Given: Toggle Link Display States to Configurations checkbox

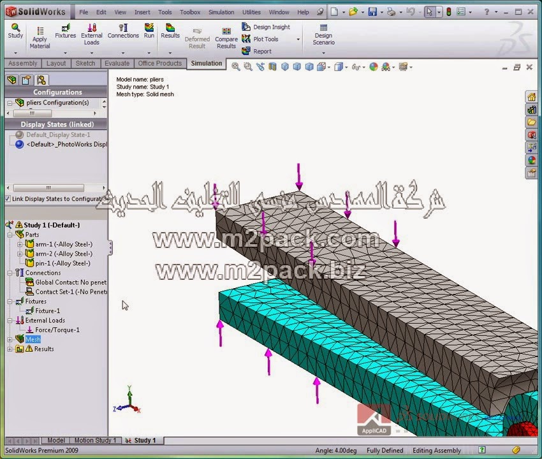Looking at the screenshot, I should (x=8, y=199).
